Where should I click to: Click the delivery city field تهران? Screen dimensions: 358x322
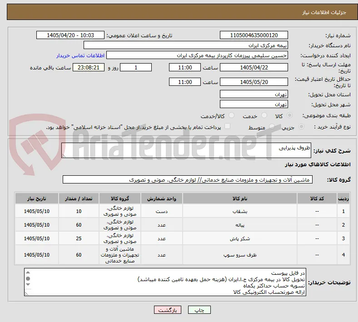(254, 104)
